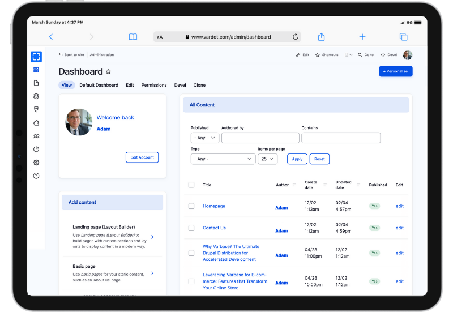Open the dashboard grid icon in sidebar

click(x=36, y=70)
